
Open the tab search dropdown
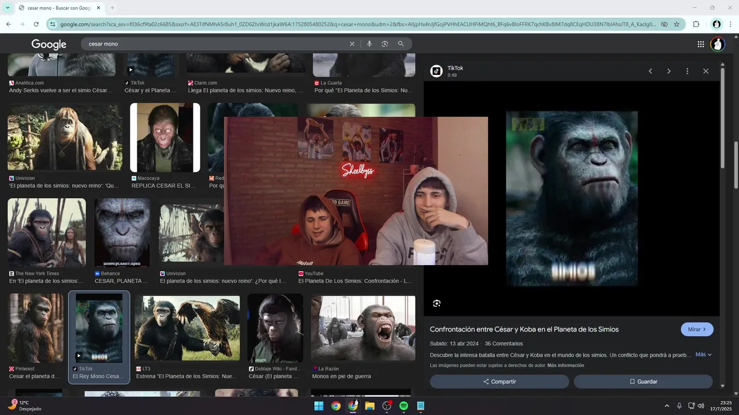click(8, 7)
